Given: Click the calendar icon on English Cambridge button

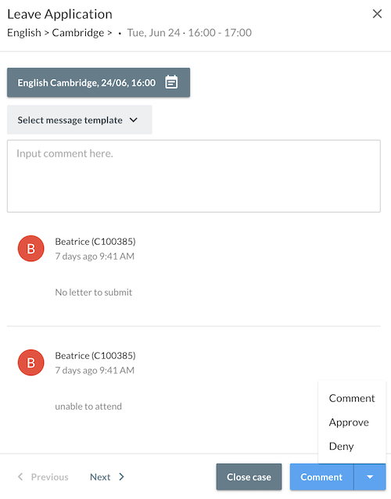Looking at the screenshot, I should pyautogui.click(x=171, y=82).
